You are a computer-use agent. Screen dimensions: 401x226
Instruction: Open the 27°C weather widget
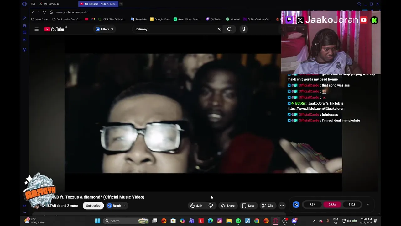point(35,221)
